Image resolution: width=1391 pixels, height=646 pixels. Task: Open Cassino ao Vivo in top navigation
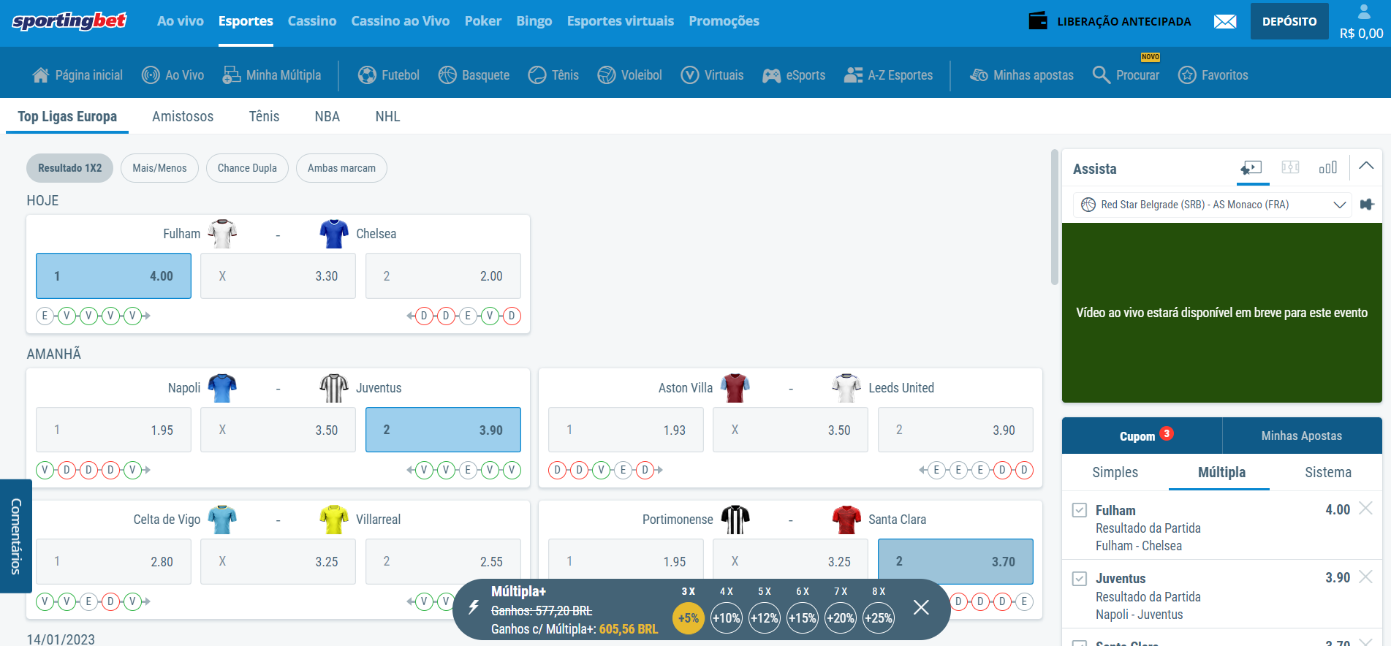tap(401, 21)
